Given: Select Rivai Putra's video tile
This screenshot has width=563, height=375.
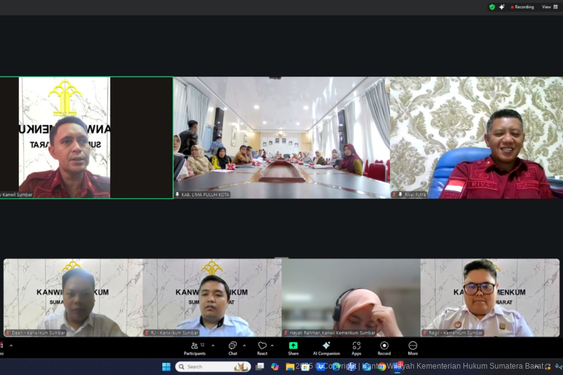Looking at the screenshot, I should click(476, 137).
